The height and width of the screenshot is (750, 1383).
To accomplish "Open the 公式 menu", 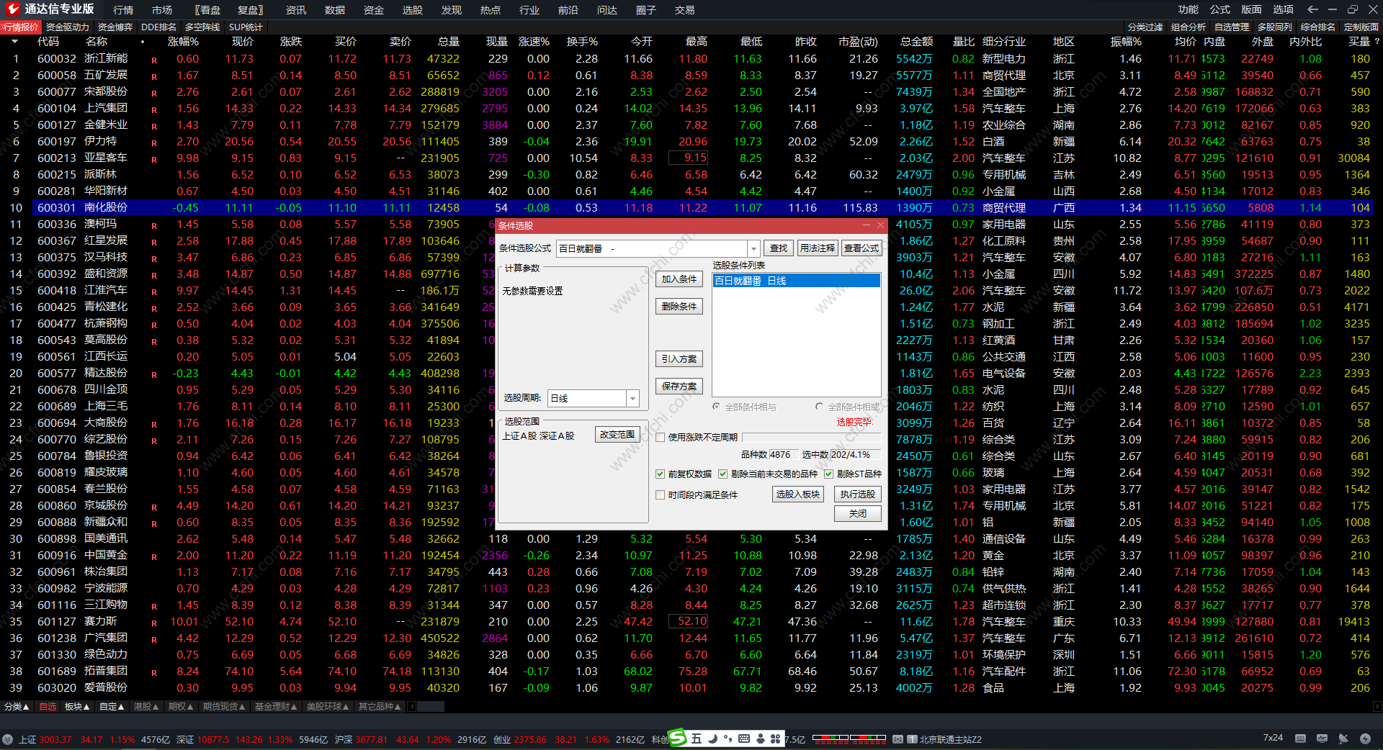I will click(1219, 9).
